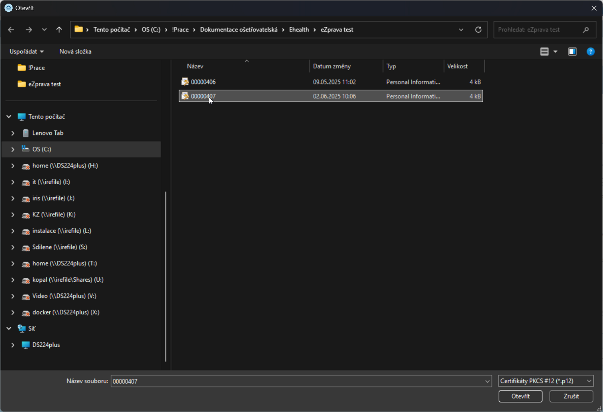Select the 00000406 certificate file
603x412 pixels.
[203, 82]
